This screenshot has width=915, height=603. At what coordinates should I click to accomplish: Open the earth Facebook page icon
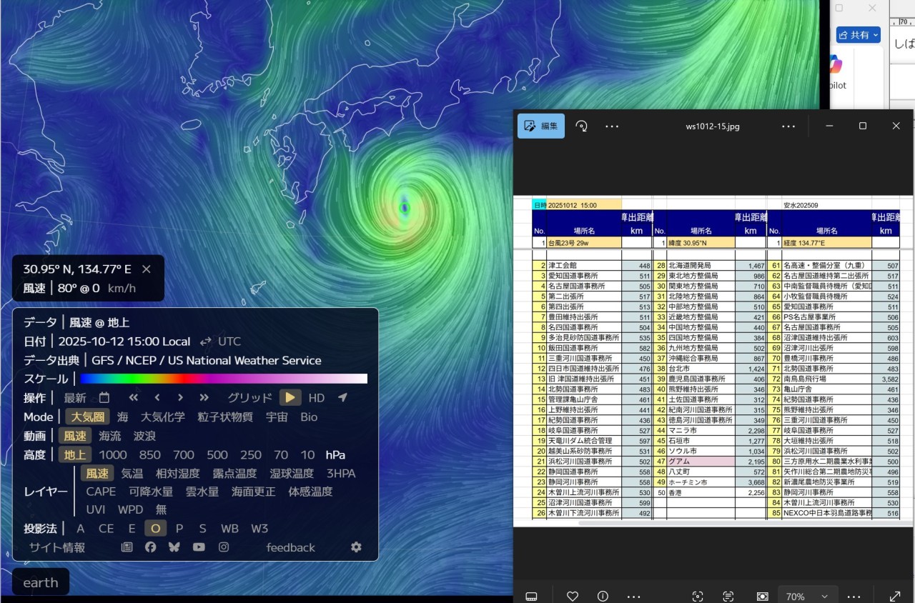150,547
